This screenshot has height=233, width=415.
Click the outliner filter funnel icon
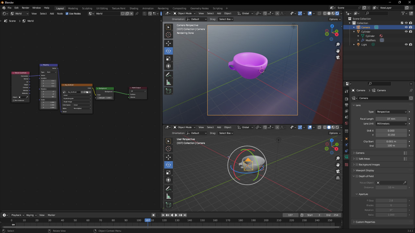tap(403, 13)
